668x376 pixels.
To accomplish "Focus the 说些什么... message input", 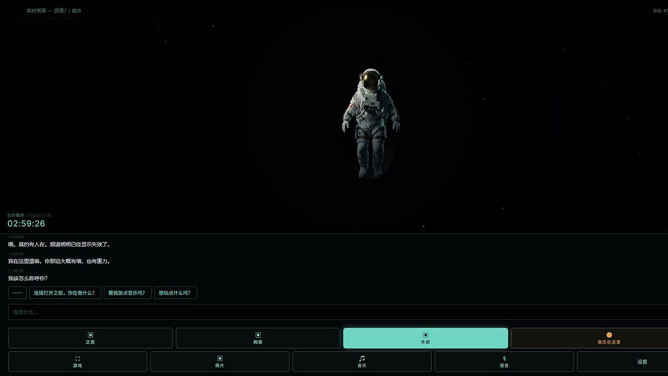I will pyautogui.click(x=338, y=312).
